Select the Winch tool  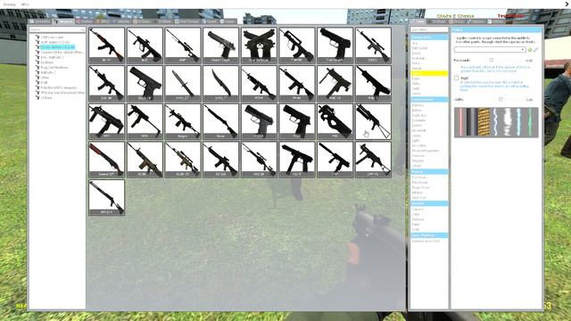tap(417, 94)
